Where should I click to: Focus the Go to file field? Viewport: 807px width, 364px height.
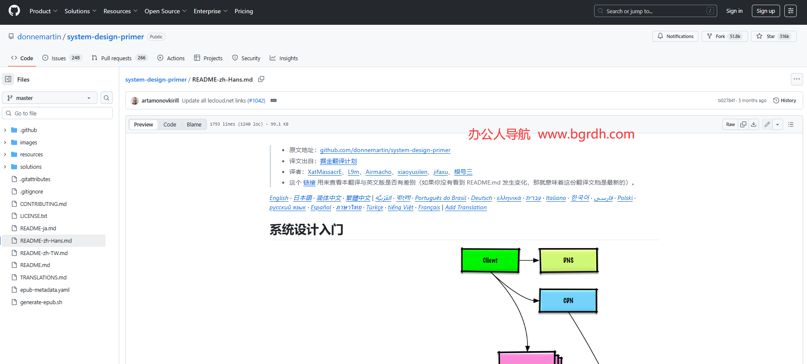point(57,113)
